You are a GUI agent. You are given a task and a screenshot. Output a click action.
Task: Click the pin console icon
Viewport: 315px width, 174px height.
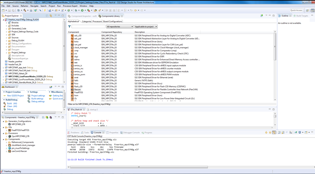pyautogui.click(x=296, y=132)
